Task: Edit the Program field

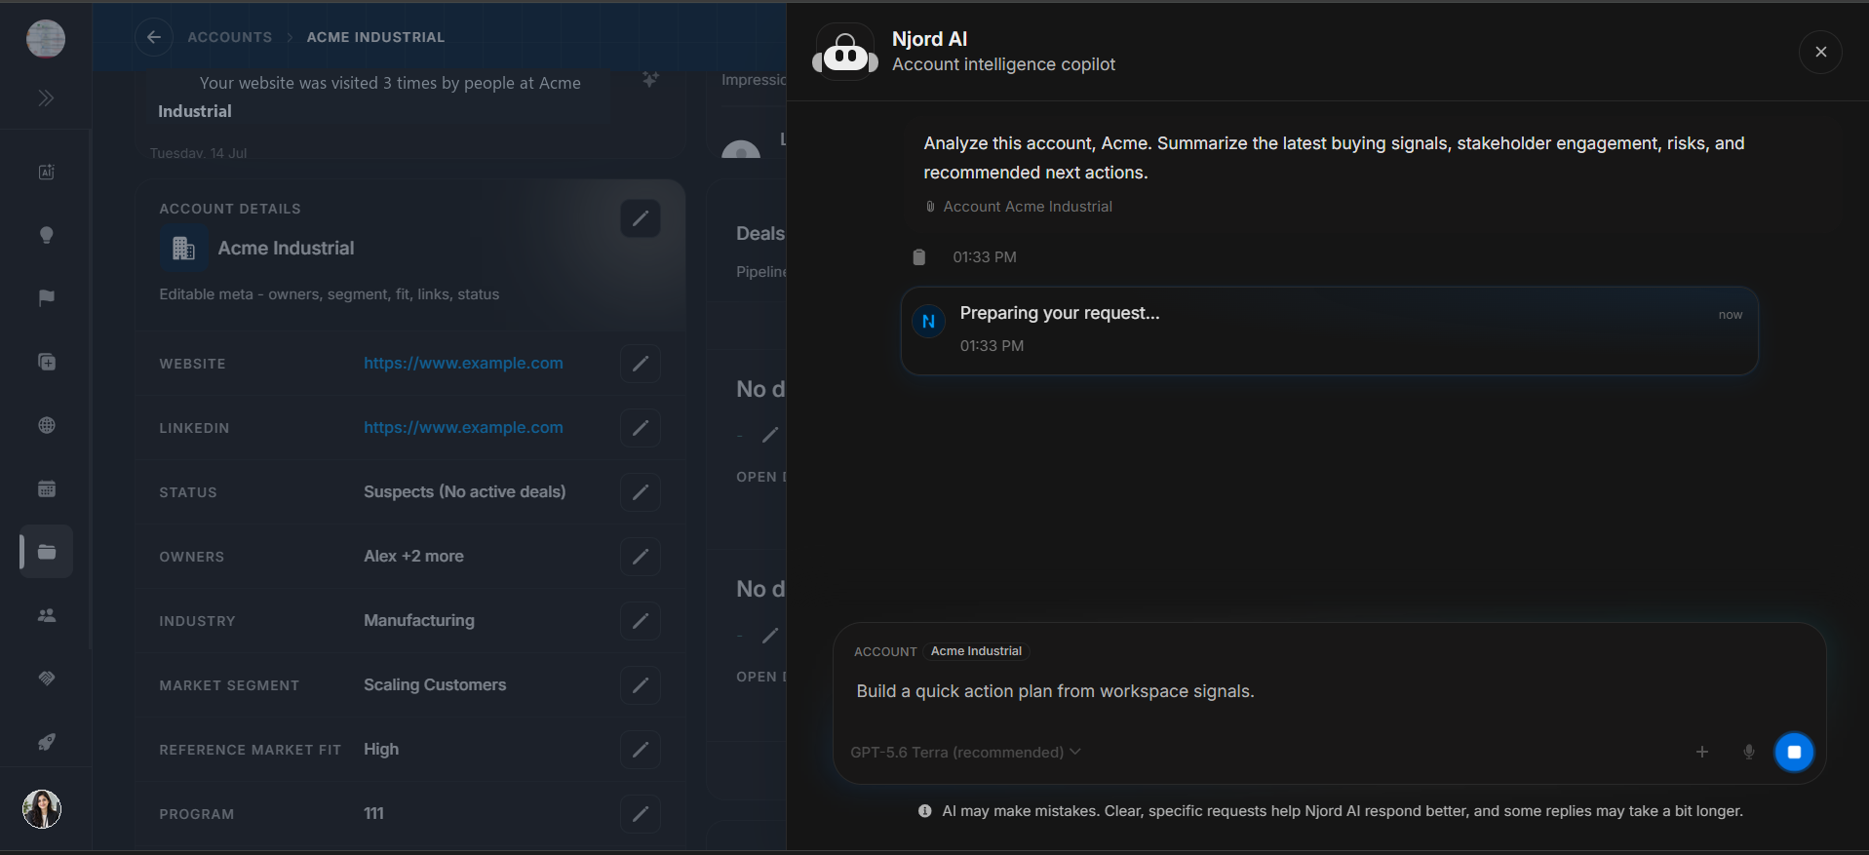Action: [641, 814]
